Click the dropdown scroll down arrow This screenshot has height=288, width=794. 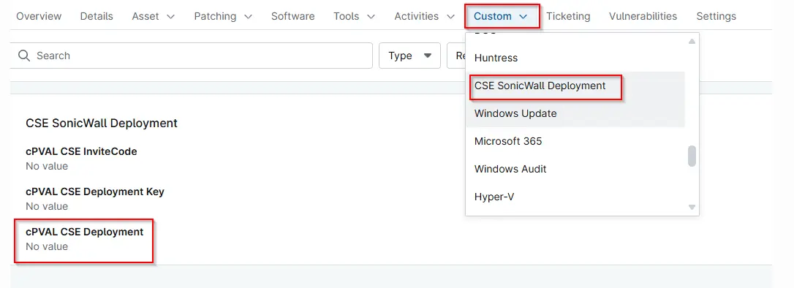pos(692,207)
